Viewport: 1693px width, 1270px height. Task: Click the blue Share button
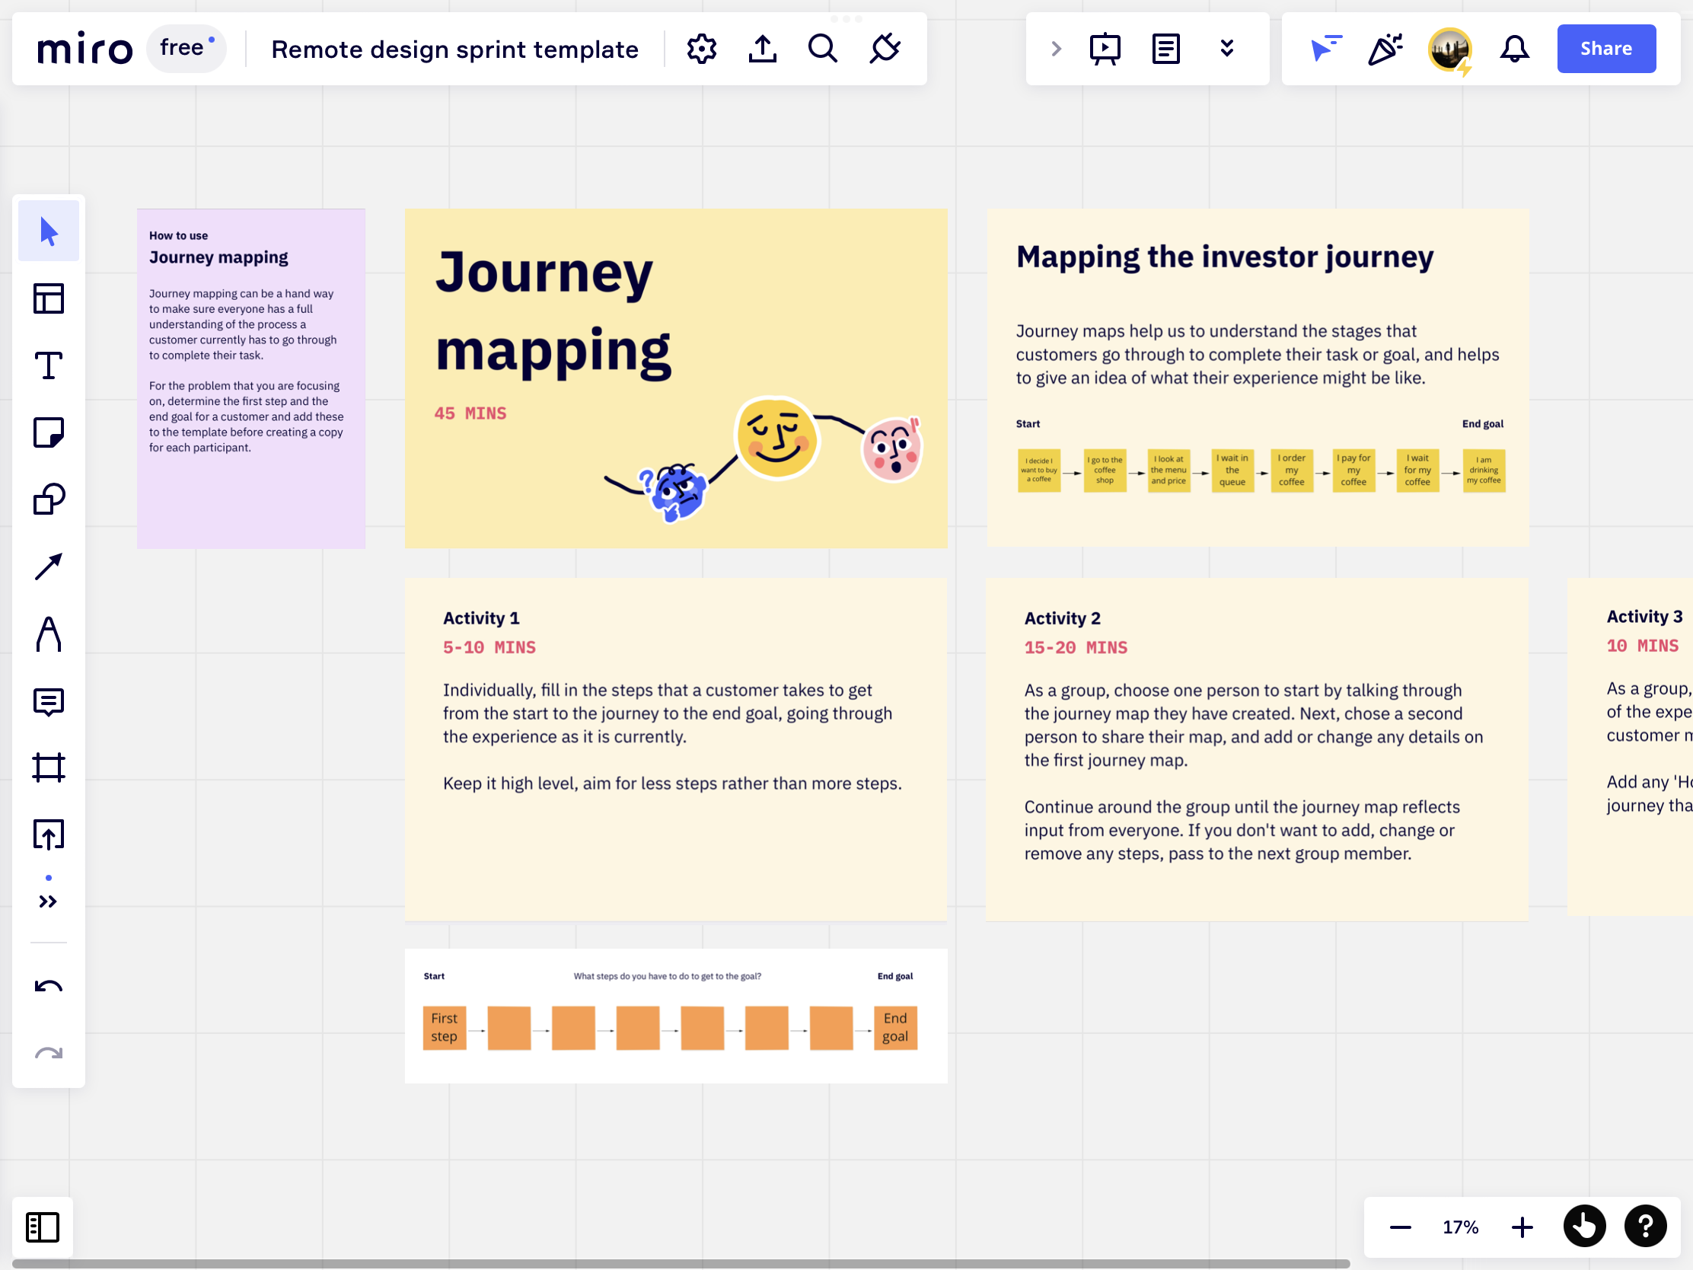click(x=1605, y=49)
